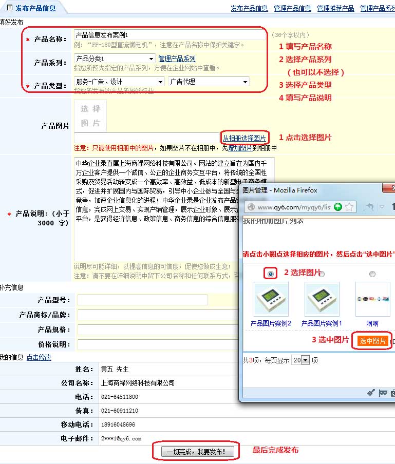Click 点击修改 link next to 我的信息
This screenshot has width=395, height=464.
tap(39, 357)
